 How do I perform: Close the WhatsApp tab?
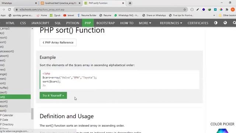coord(36,3)
